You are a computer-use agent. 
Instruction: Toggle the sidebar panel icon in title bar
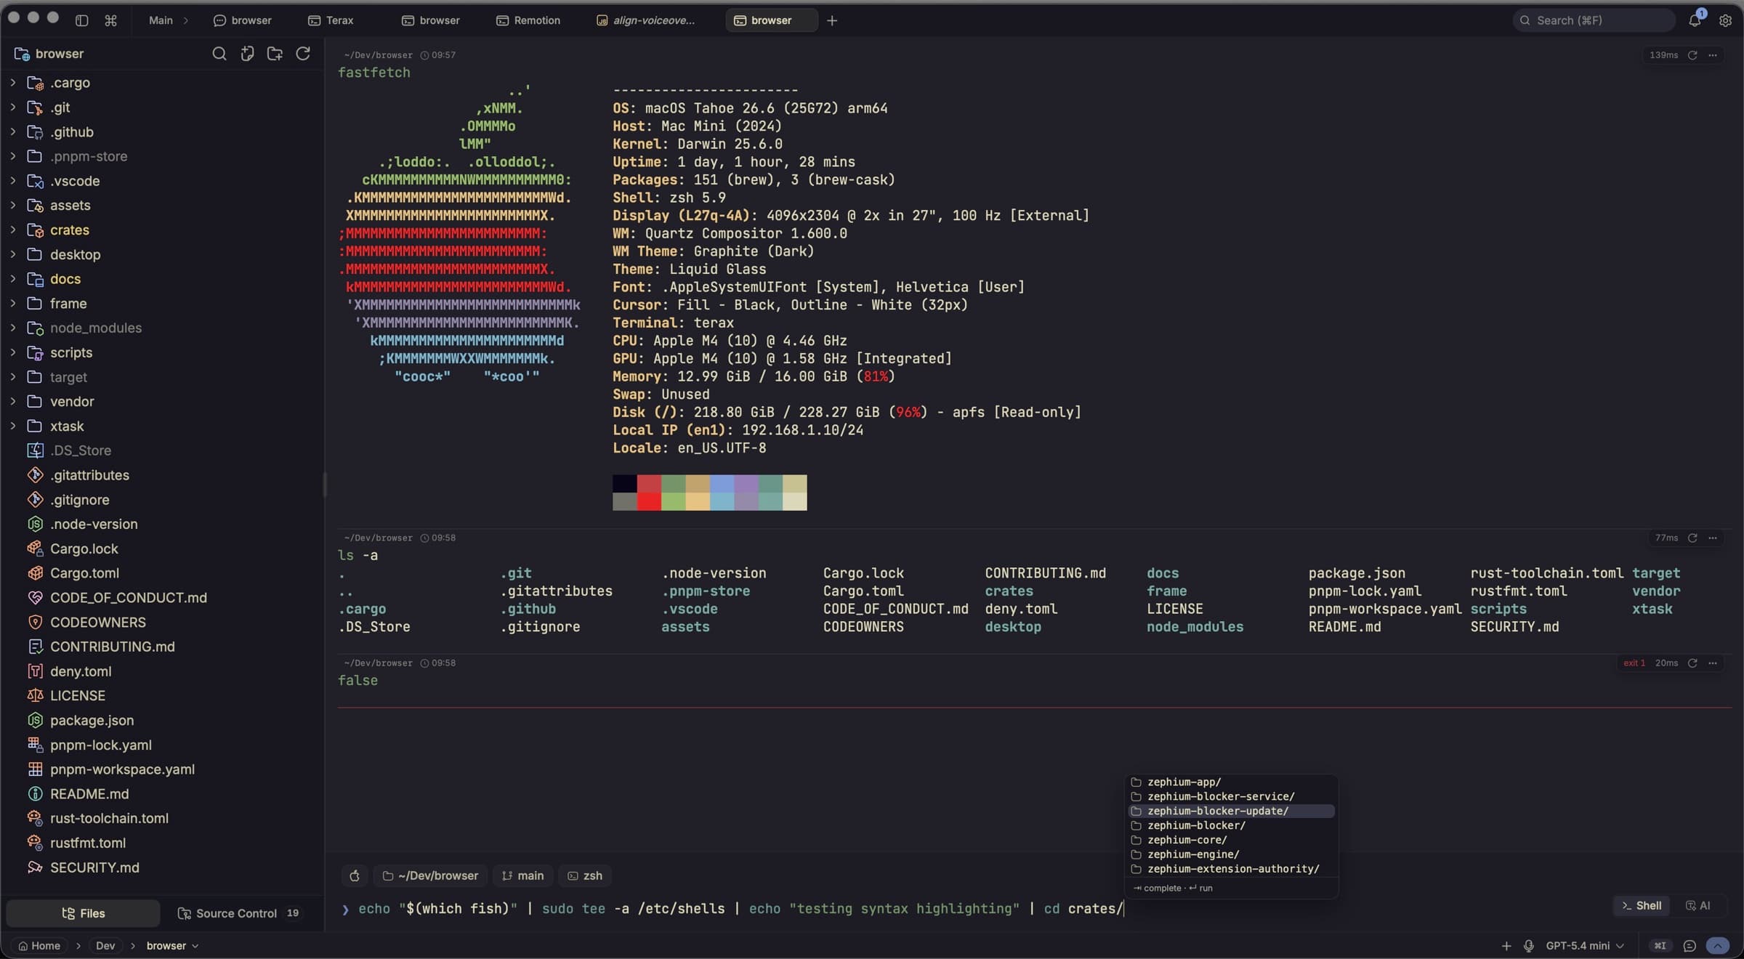pos(82,20)
